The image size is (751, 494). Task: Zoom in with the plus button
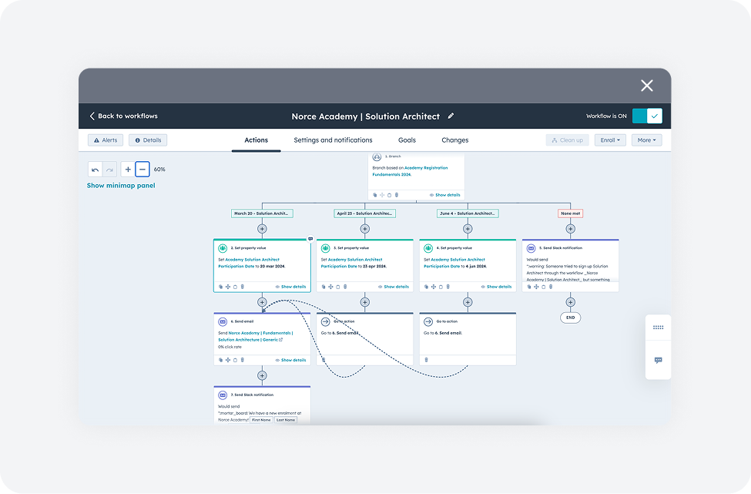point(128,170)
